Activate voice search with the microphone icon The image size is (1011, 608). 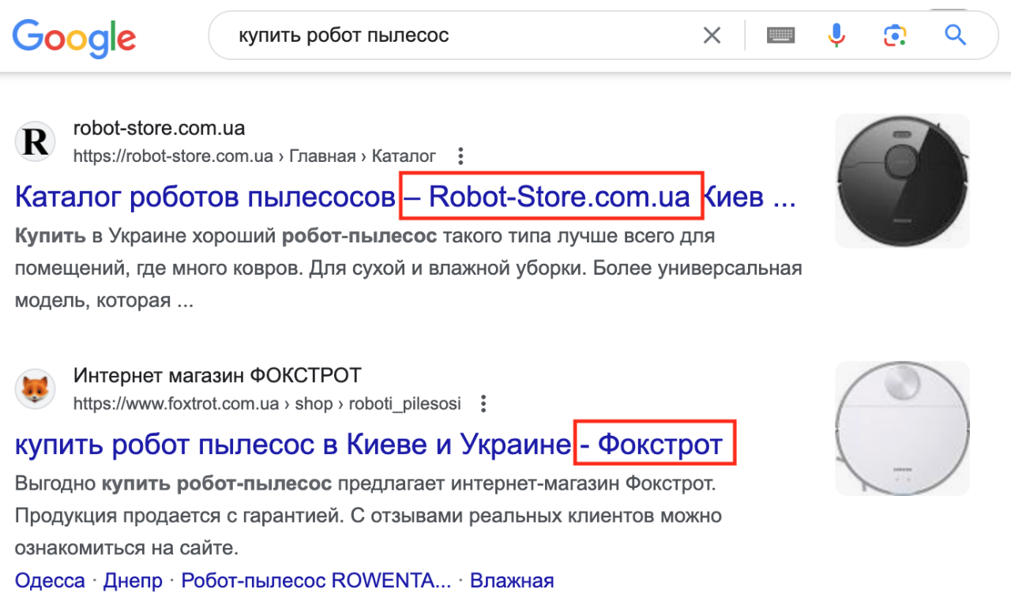[x=837, y=35]
